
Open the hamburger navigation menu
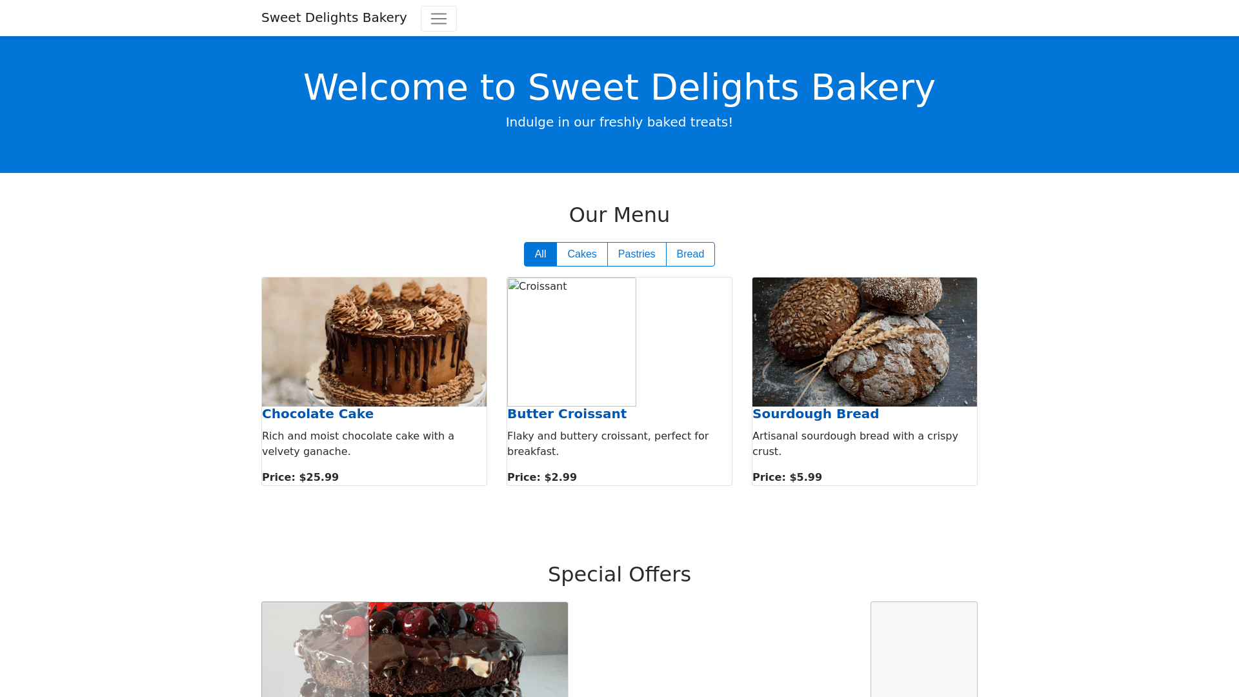tap(438, 19)
